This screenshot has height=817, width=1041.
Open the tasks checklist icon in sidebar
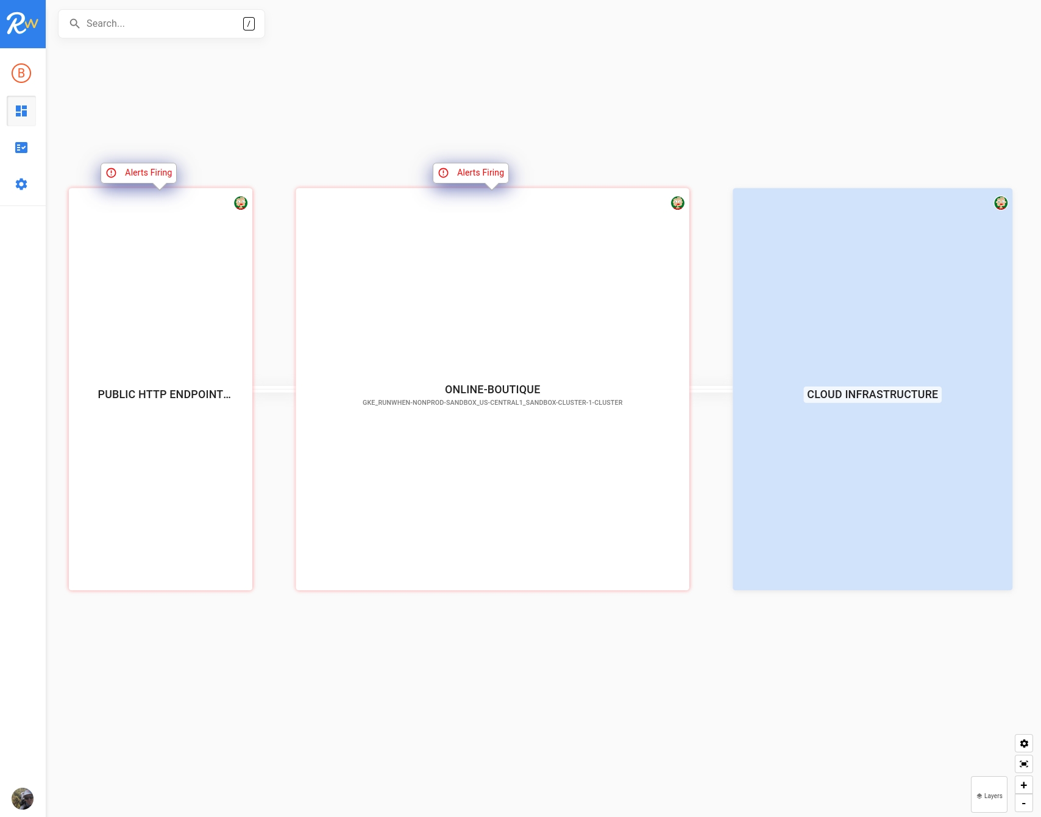click(x=21, y=148)
